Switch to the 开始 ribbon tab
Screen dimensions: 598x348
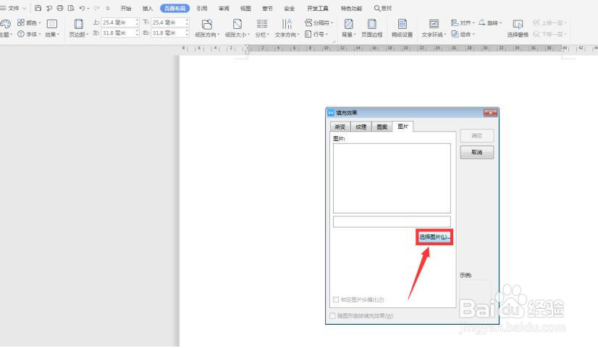tap(125, 8)
